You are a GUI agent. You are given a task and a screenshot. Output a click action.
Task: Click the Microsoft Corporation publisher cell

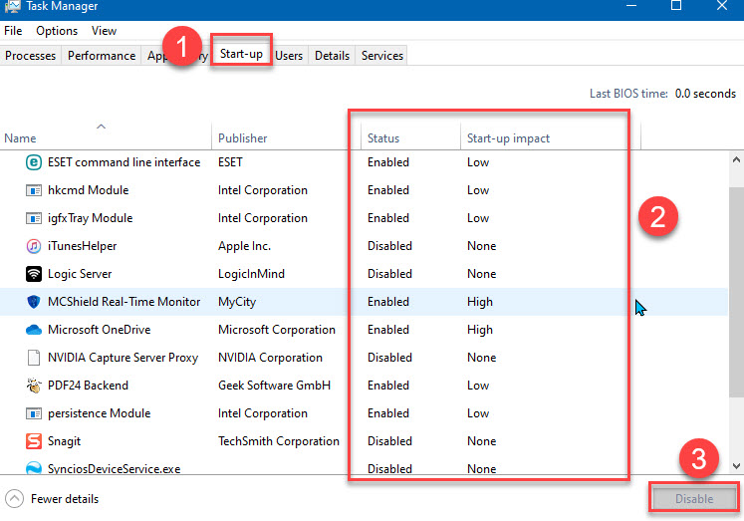[277, 330]
